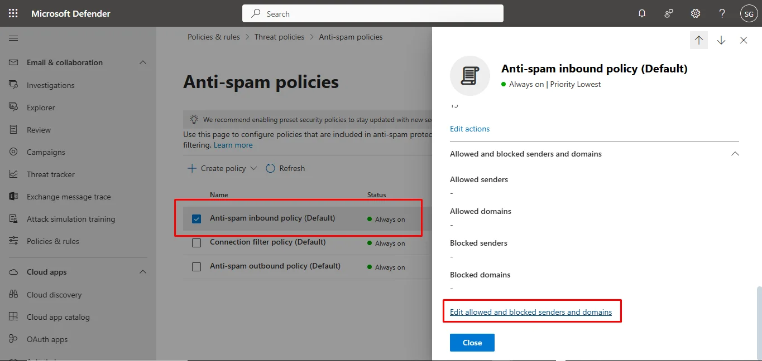
Task: Open Explorer in the sidebar
Action: pyautogui.click(x=41, y=108)
